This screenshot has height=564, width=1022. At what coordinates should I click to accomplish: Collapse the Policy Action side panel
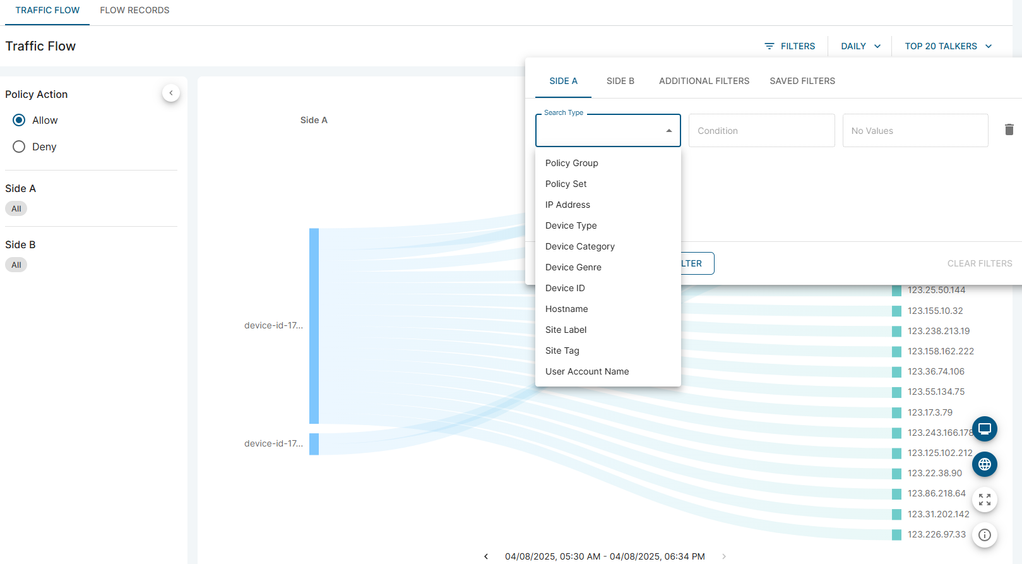point(171,93)
